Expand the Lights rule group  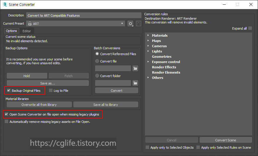click(x=148, y=51)
